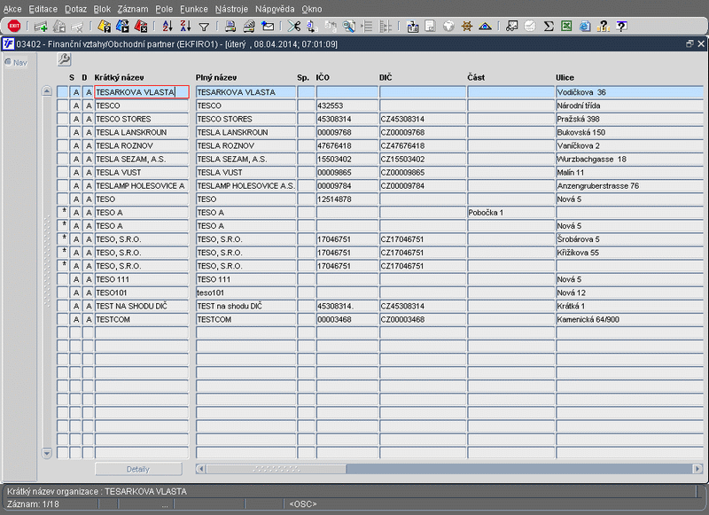Click the DIČ value CZ15503402
709x515 pixels.
pos(423,160)
